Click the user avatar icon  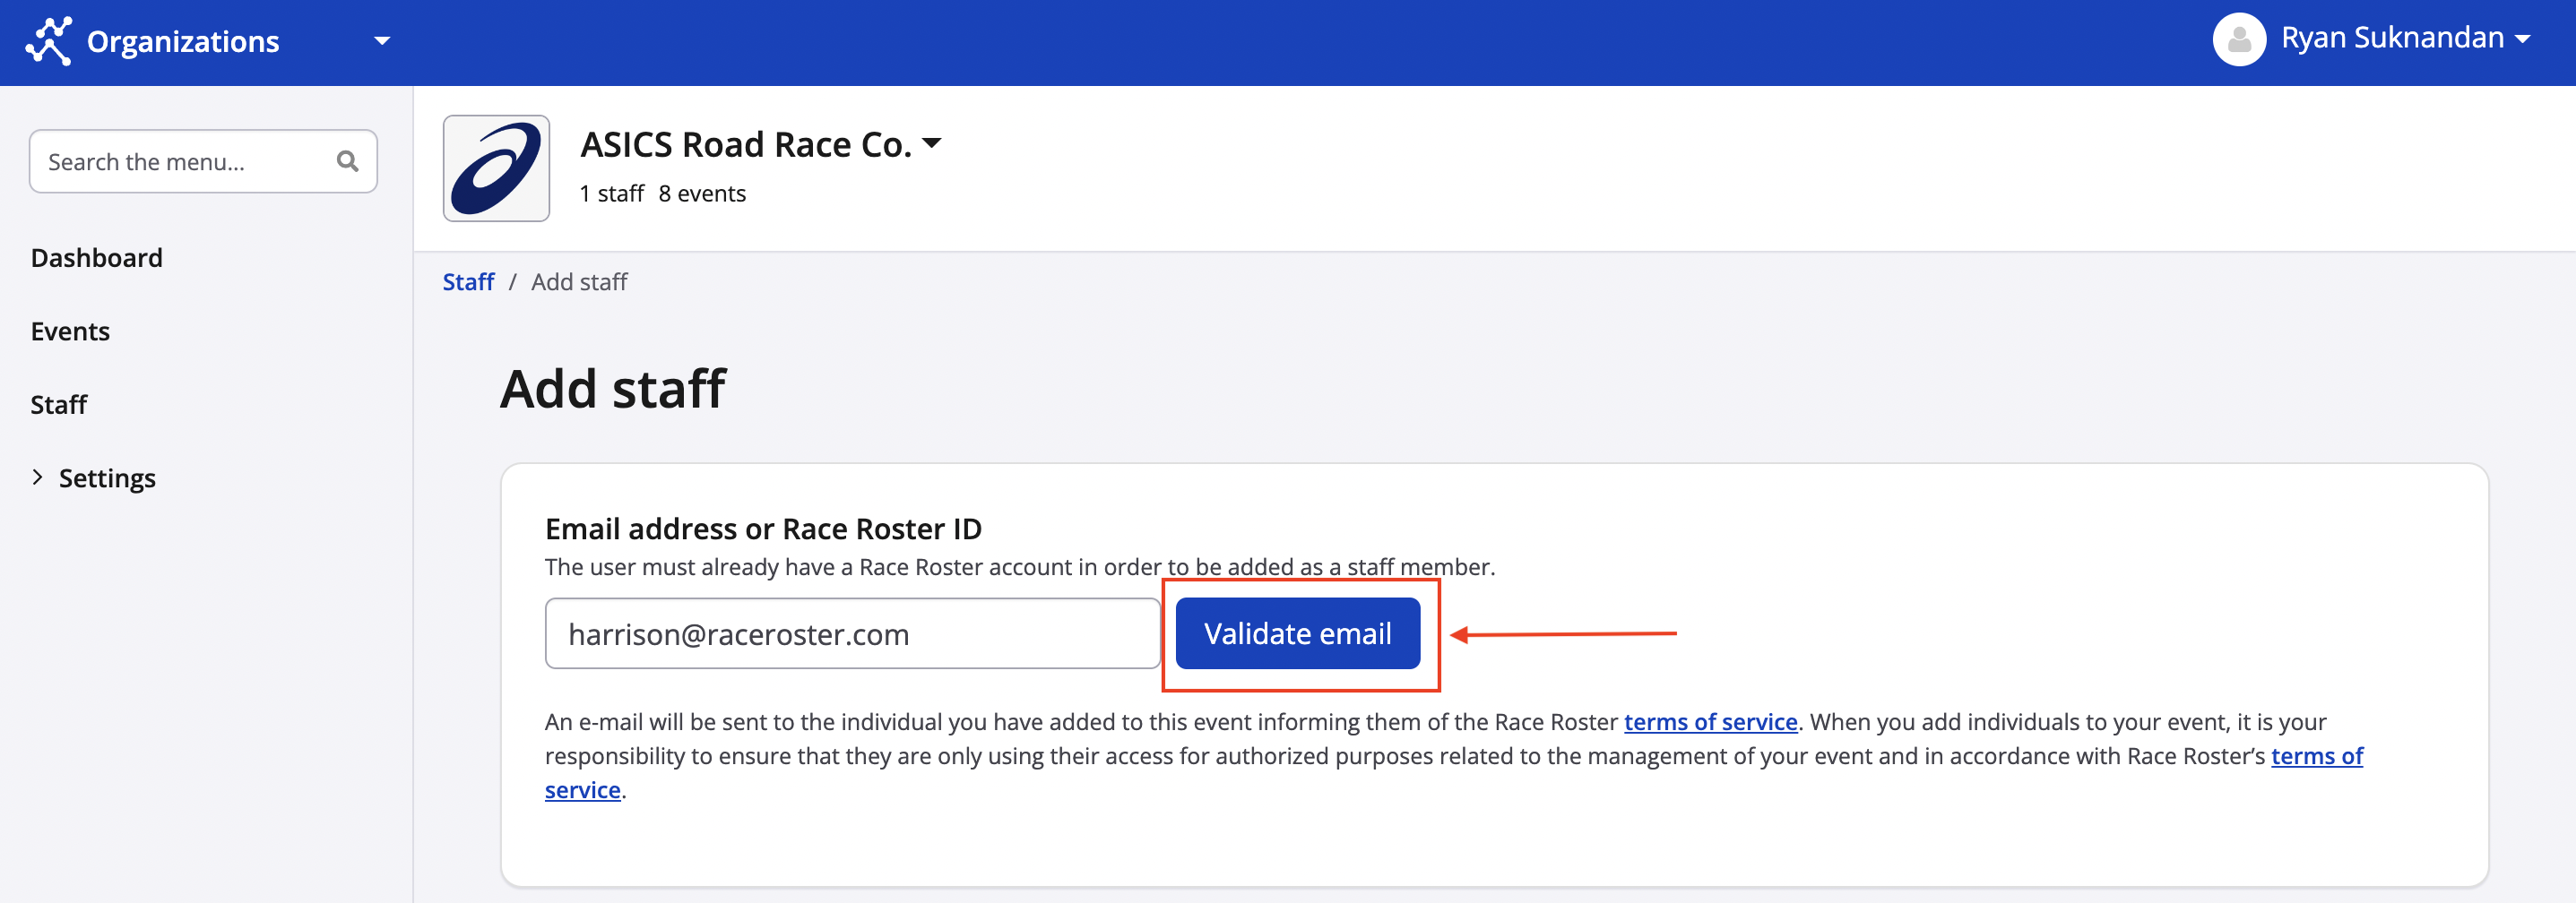pos(2238,39)
